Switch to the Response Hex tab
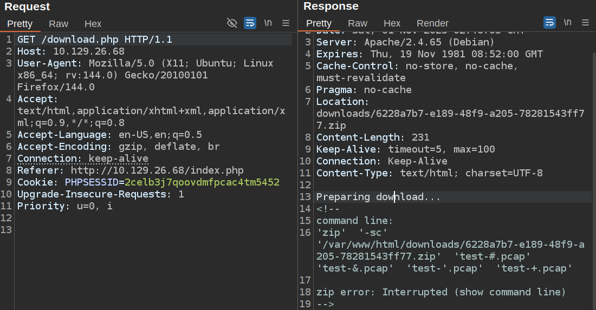 coord(392,23)
